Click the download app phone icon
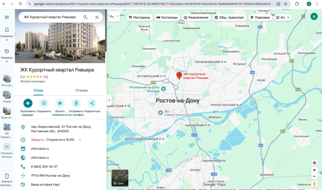322x190 pixels. click(x=7, y=176)
